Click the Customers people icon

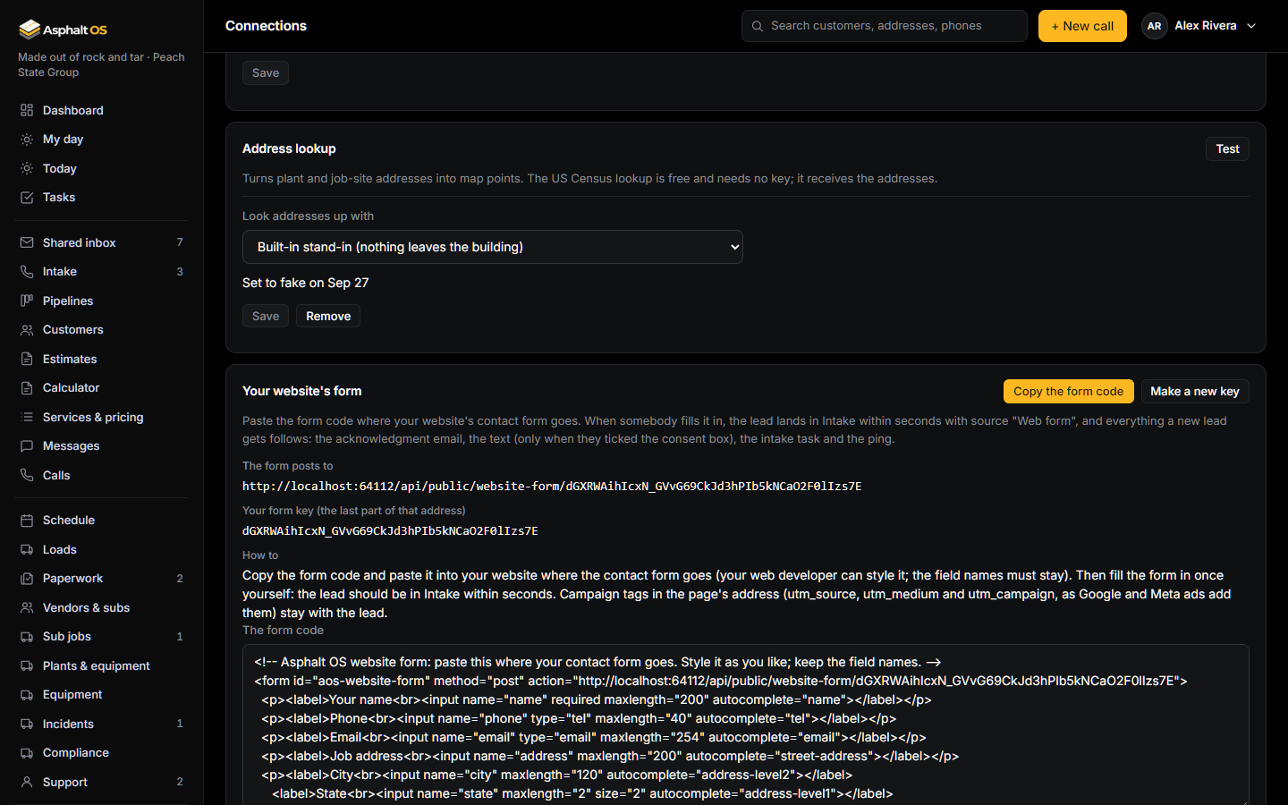click(27, 330)
